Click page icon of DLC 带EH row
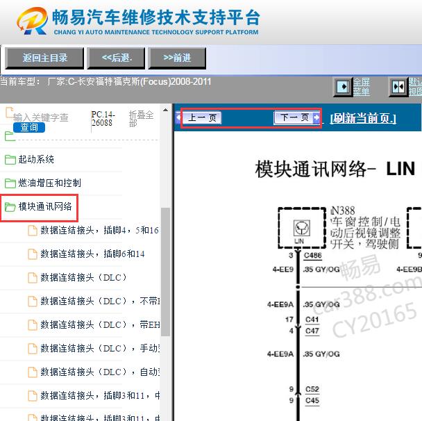422x421 pixels. pos(33,325)
